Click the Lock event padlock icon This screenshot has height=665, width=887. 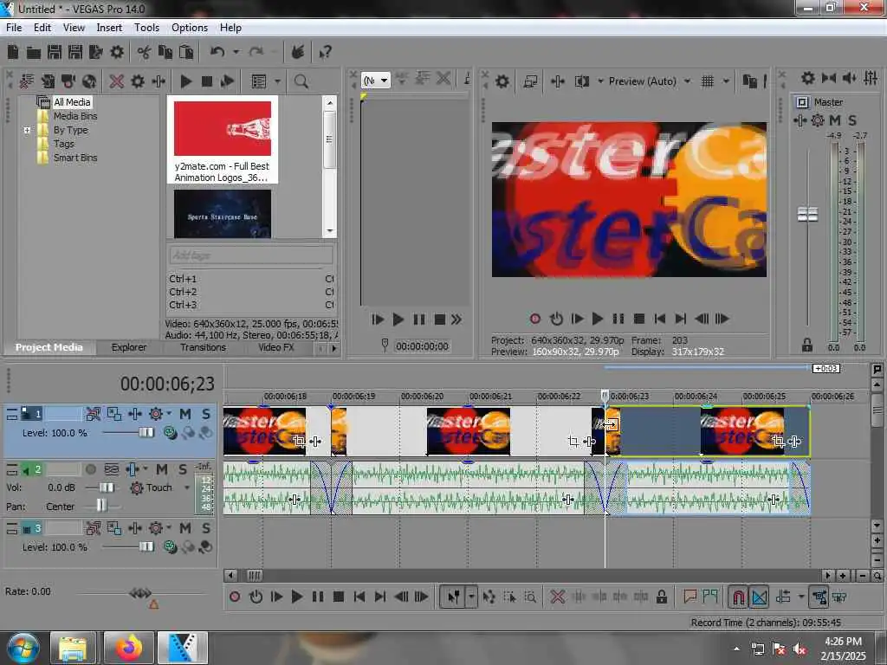(661, 597)
